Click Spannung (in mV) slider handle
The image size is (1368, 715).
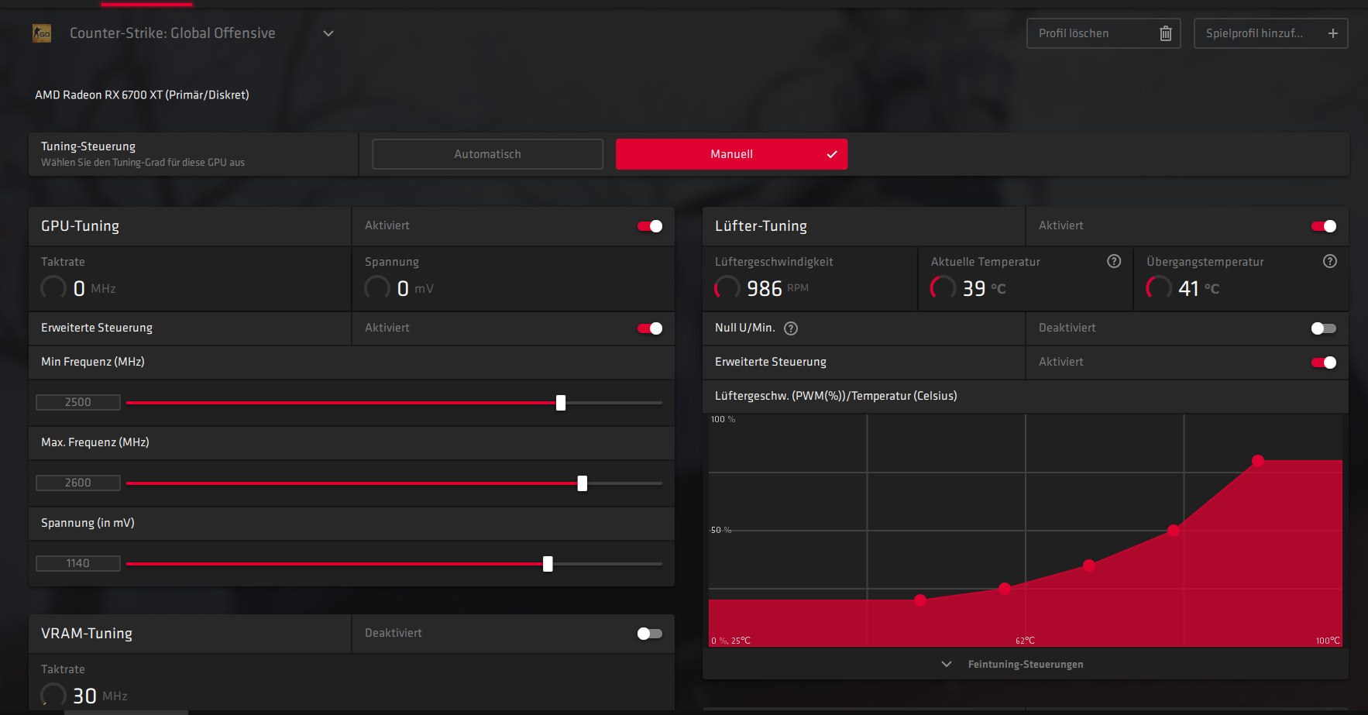point(548,564)
